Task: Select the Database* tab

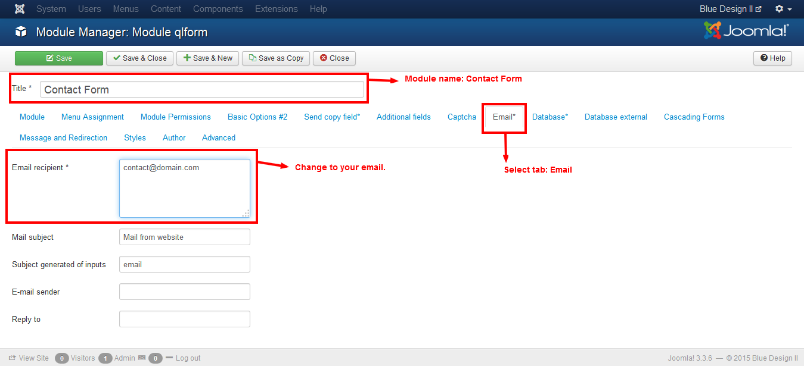Action: coord(550,117)
